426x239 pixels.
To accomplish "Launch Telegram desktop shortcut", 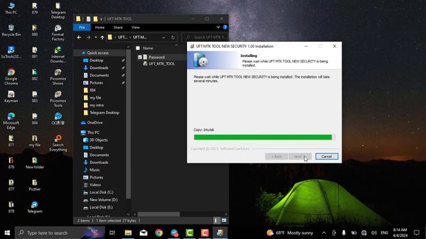I will 35,207.
